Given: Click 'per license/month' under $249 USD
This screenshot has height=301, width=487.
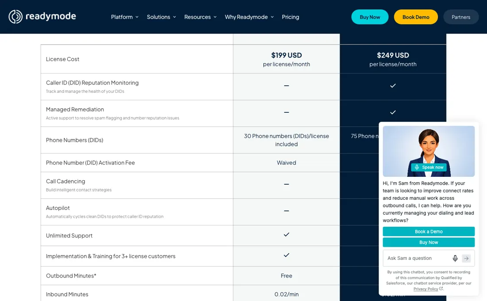Looking at the screenshot, I should click(x=393, y=65).
